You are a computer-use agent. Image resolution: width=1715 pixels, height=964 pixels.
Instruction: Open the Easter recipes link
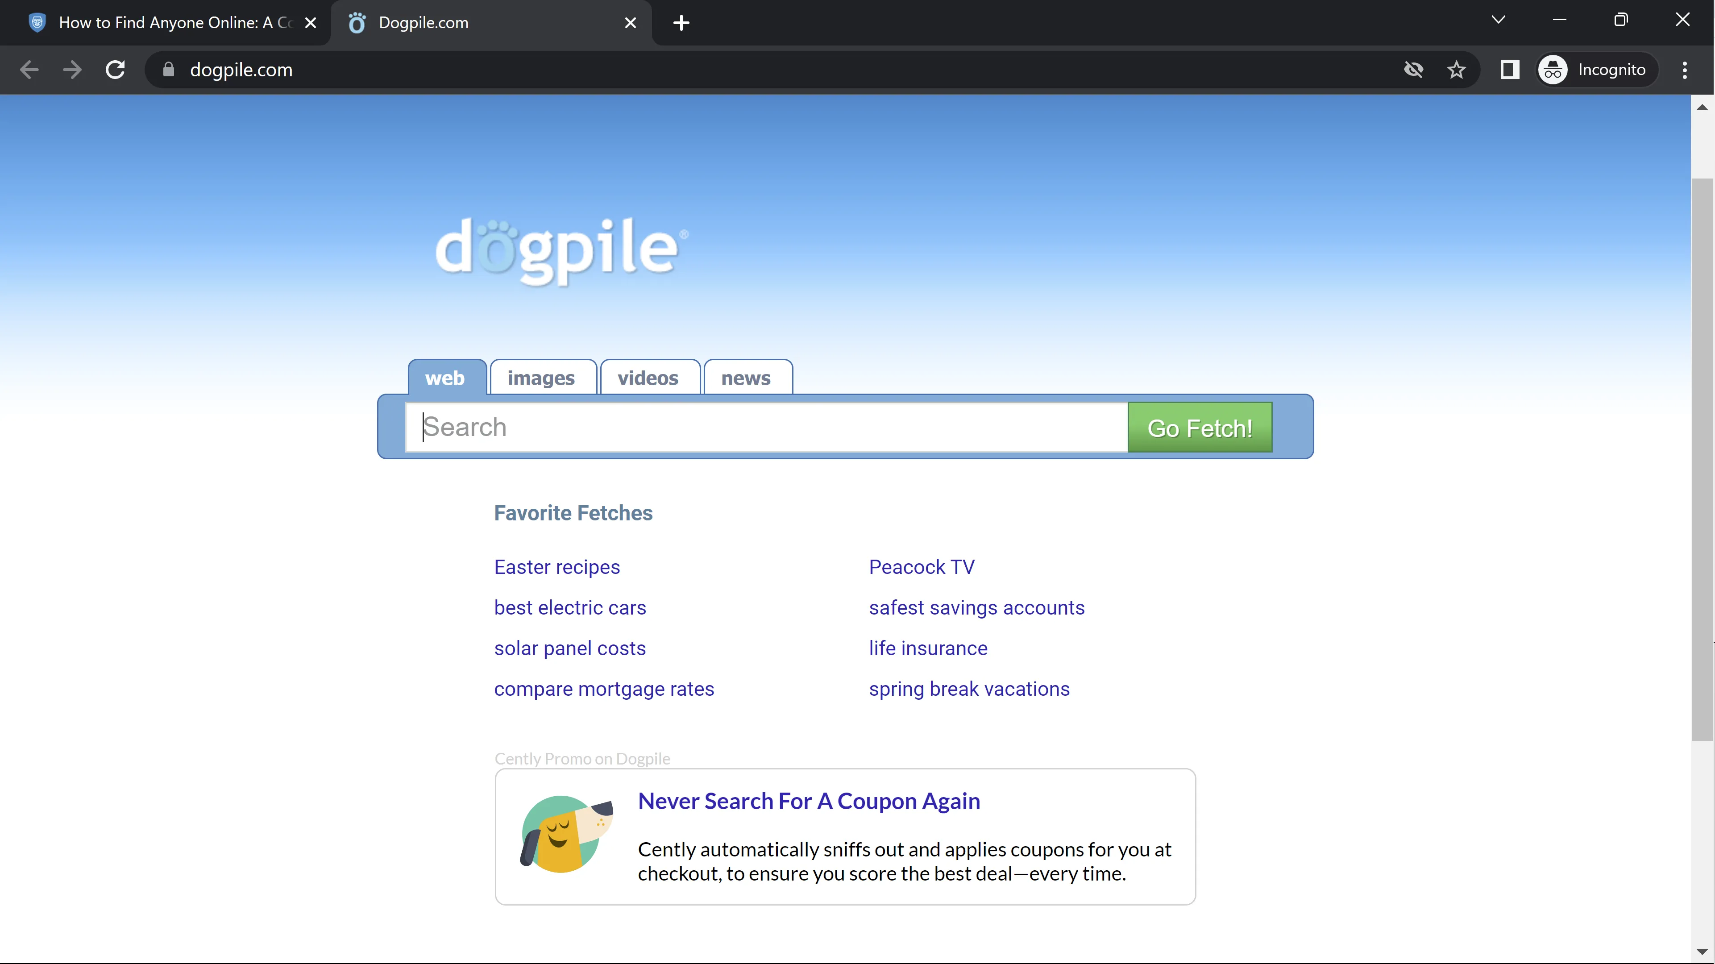pos(556,567)
